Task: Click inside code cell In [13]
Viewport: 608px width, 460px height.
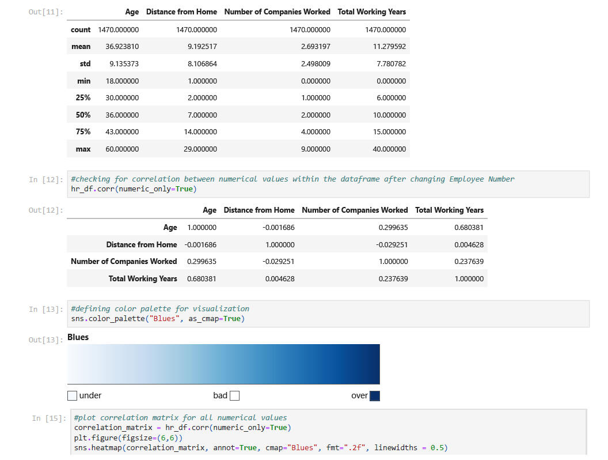Action: [x=328, y=314]
